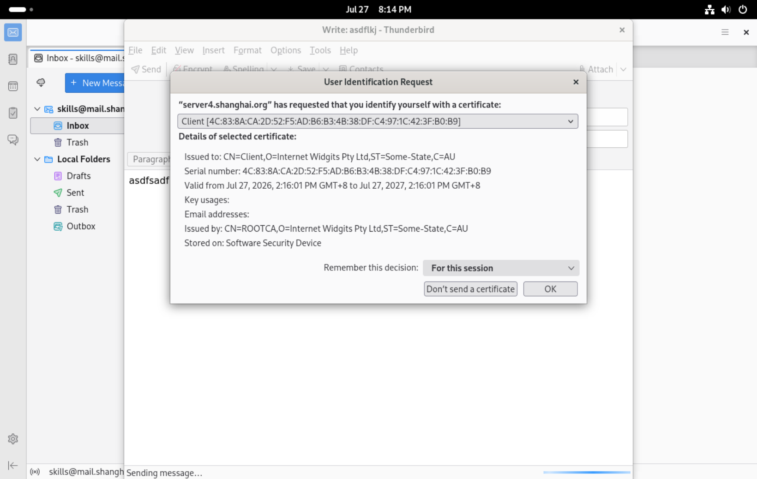This screenshot has height=479, width=757.
Task: Confirm the certificate with OK
Action: point(550,289)
